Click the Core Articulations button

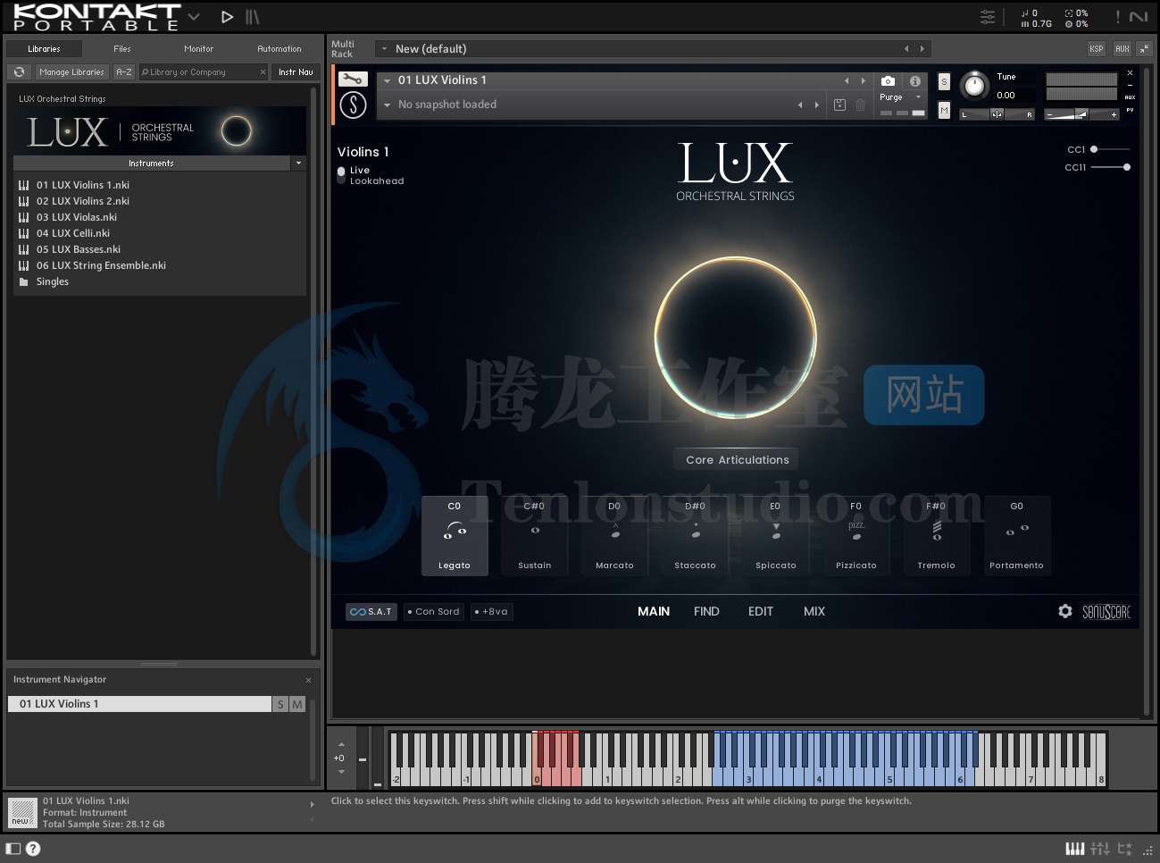pos(738,459)
